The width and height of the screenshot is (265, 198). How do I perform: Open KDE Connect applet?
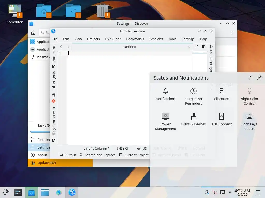coord(222,119)
